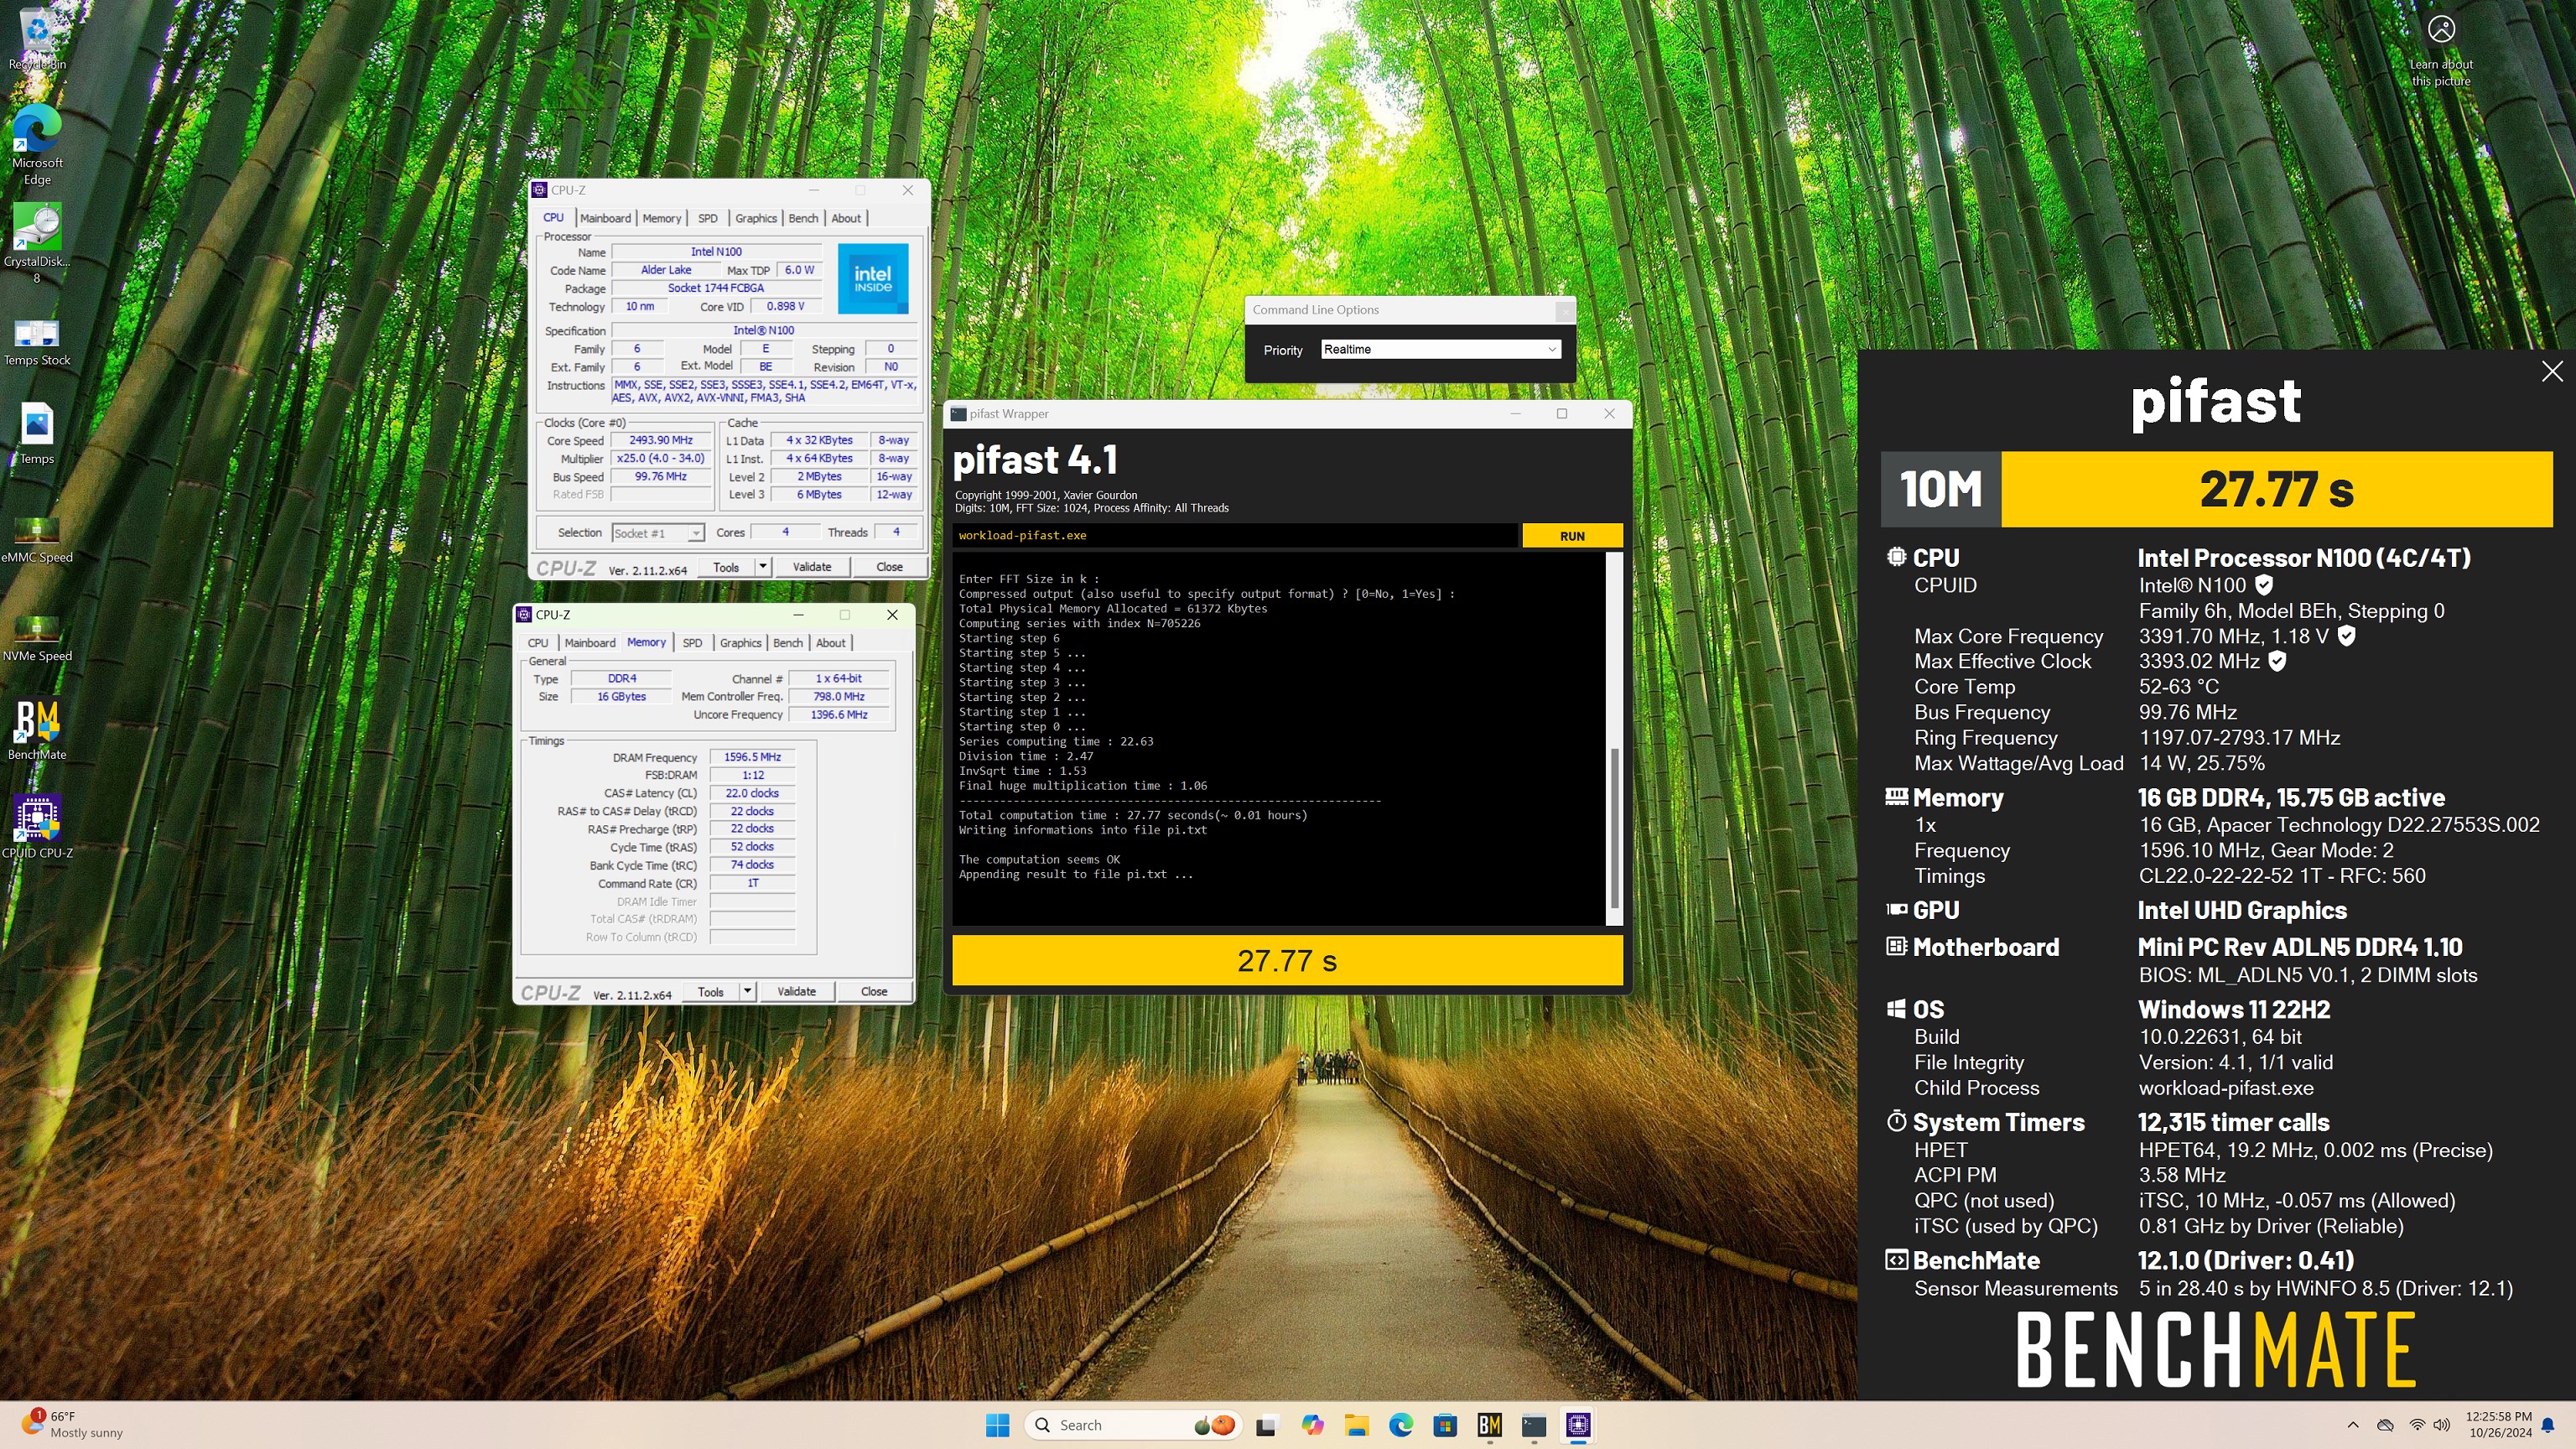
Task: Click the CAS# Latency 22.0 clocks value
Action: [x=752, y=793]
